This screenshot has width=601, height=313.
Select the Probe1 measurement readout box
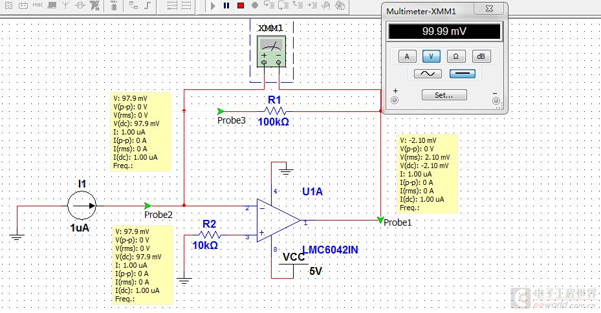click(428, 174)
